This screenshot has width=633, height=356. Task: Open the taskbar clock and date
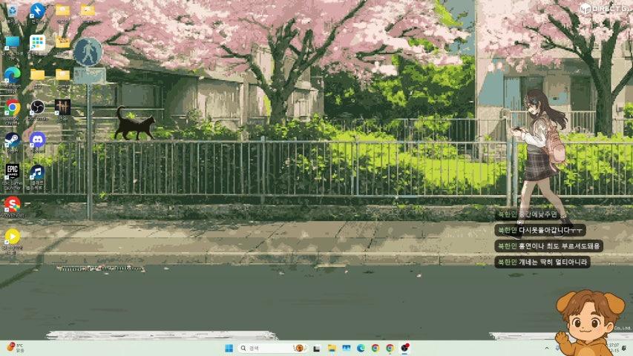(x=613, y=347)
